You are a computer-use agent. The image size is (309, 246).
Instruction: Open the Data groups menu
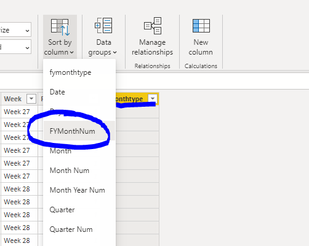[x=103, y=37]
